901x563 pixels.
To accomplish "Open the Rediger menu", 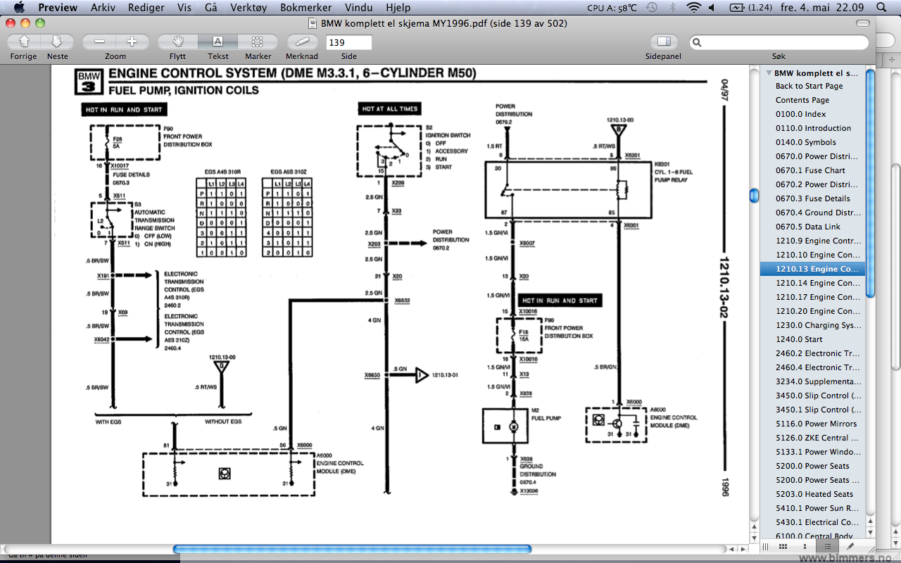I will coord(146,8).
